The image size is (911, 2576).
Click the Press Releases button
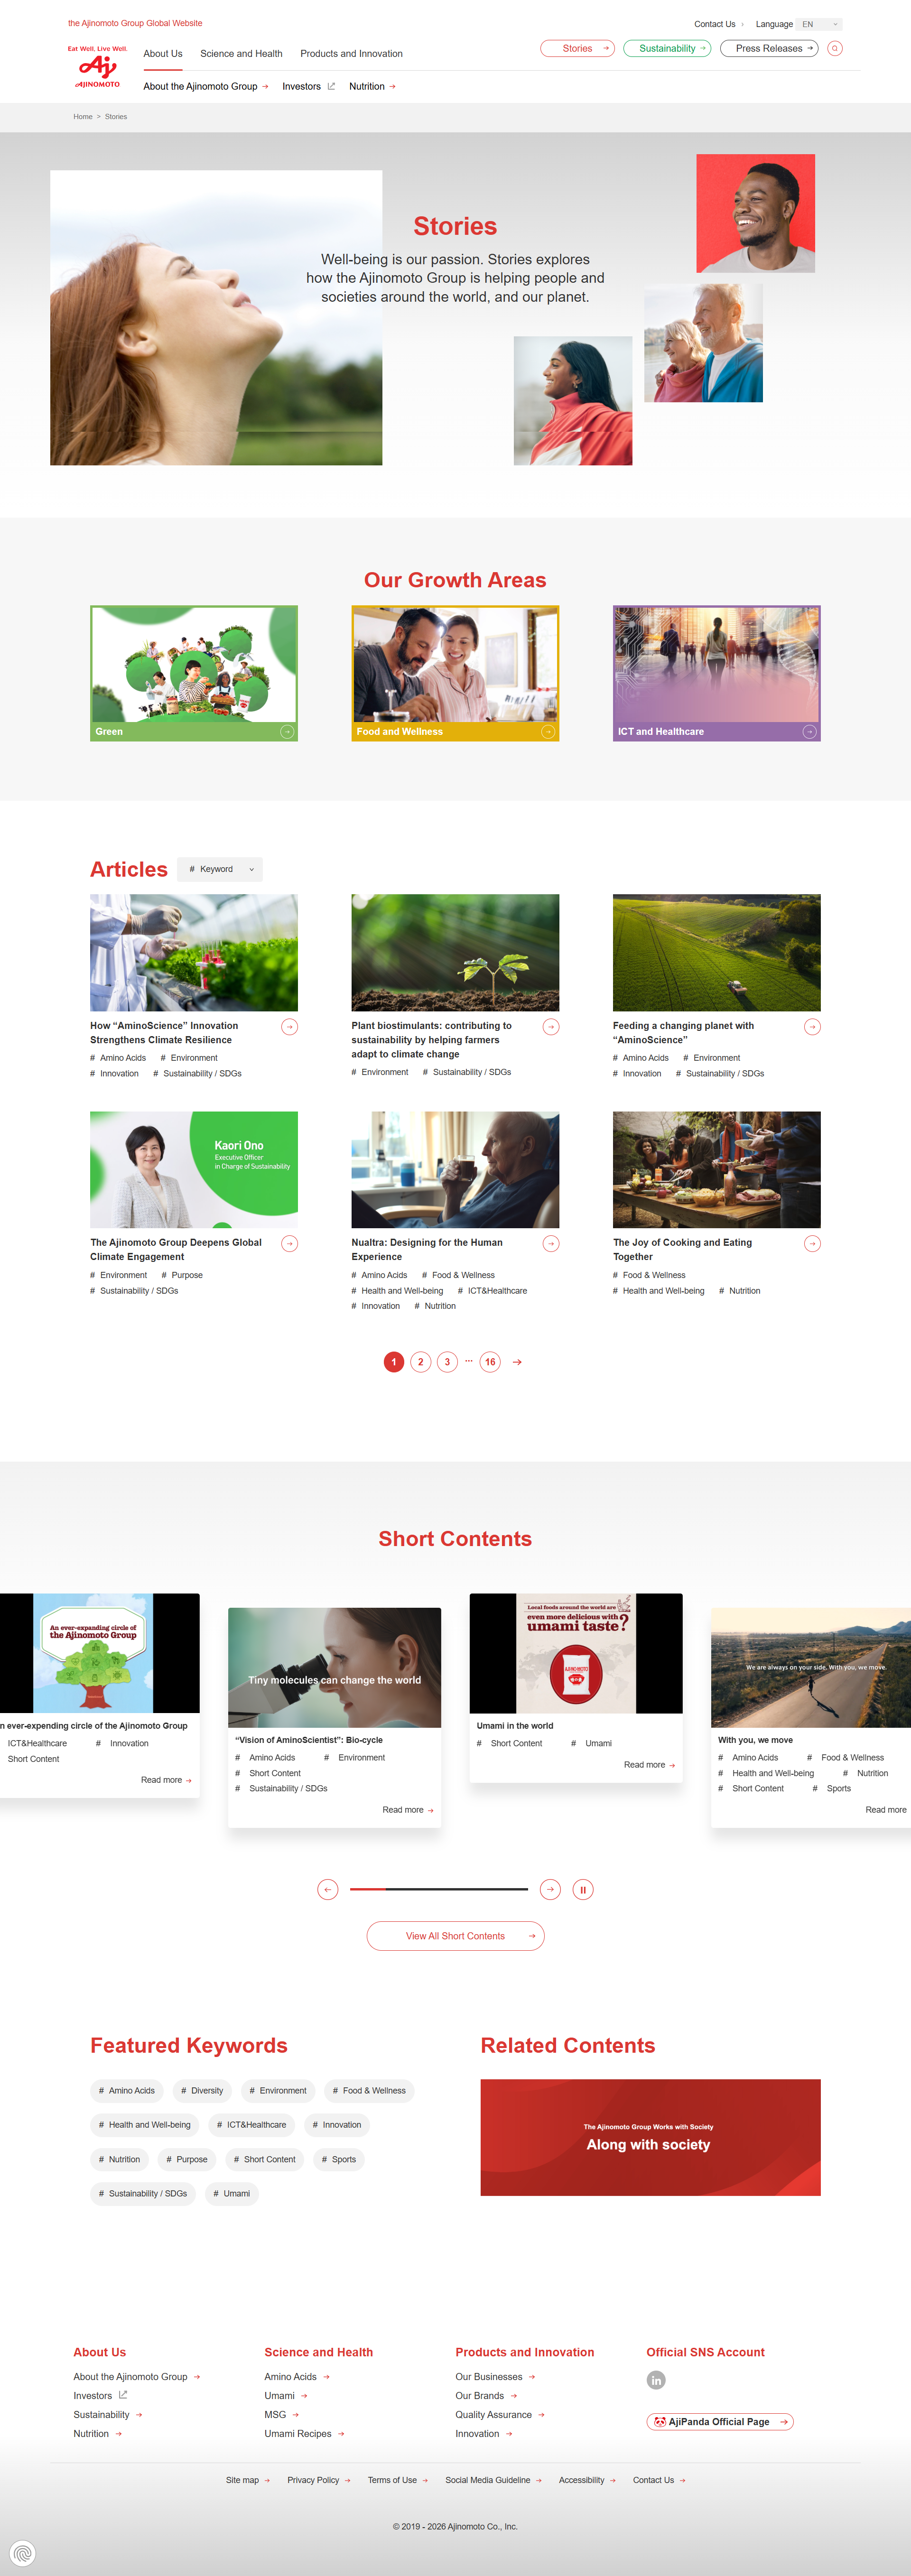769,48
